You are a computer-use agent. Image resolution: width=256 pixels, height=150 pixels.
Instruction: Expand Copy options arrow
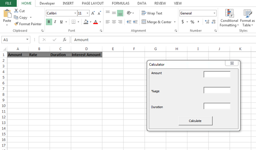pyautogui.click(x=31, y=17)
